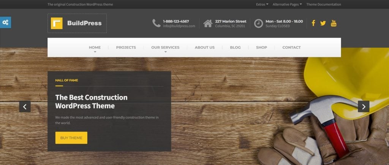389x165 pixels.
Task: Open the Projects menu item
Action: pyautogui.click(x=126, y=47)
